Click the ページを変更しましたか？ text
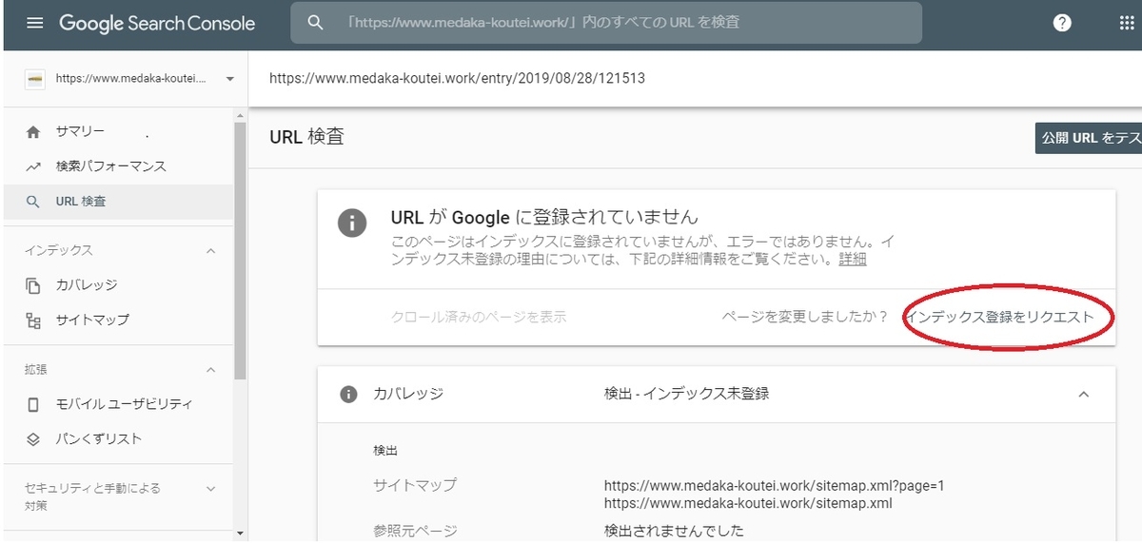Screen dimensions: 1142x543 805,317
